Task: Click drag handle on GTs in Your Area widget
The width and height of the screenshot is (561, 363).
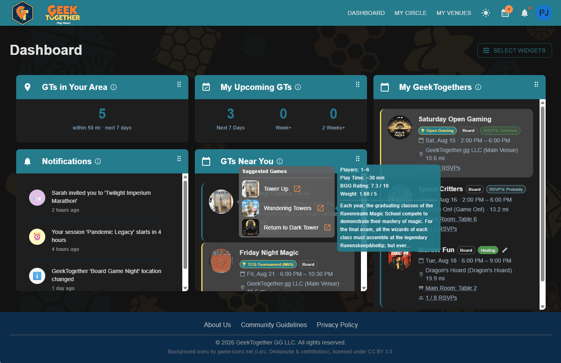Action: [179, 84]
